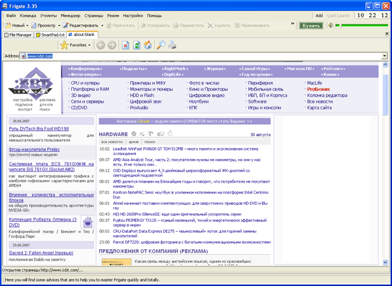Open the Утилиты menu
392x286 pixels.
(x=48, y=16)
